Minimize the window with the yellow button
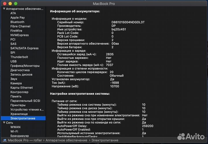This screenshot has height=144, width=208. pos(10,4)
